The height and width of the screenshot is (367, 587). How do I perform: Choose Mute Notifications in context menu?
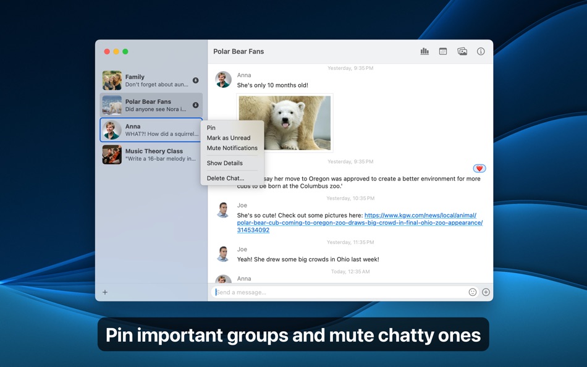232,148
